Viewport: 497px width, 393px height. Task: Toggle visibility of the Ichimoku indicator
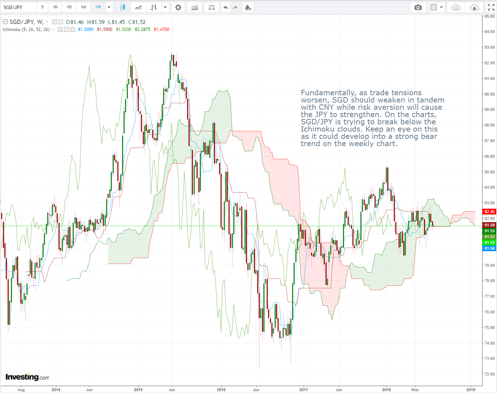point(60,29)
